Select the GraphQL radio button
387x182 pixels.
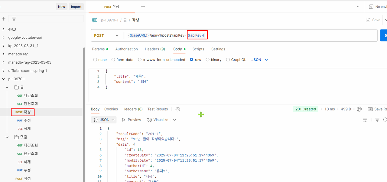tap(228, 60)
